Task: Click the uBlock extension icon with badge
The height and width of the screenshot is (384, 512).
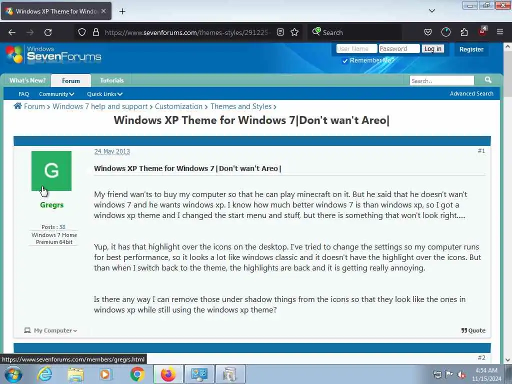Action: pos(482,31)
